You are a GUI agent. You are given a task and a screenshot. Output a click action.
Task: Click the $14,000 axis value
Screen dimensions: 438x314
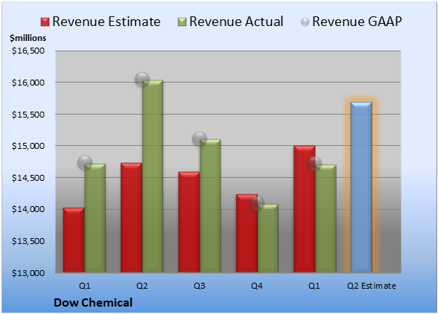click(x=28, y=209)
